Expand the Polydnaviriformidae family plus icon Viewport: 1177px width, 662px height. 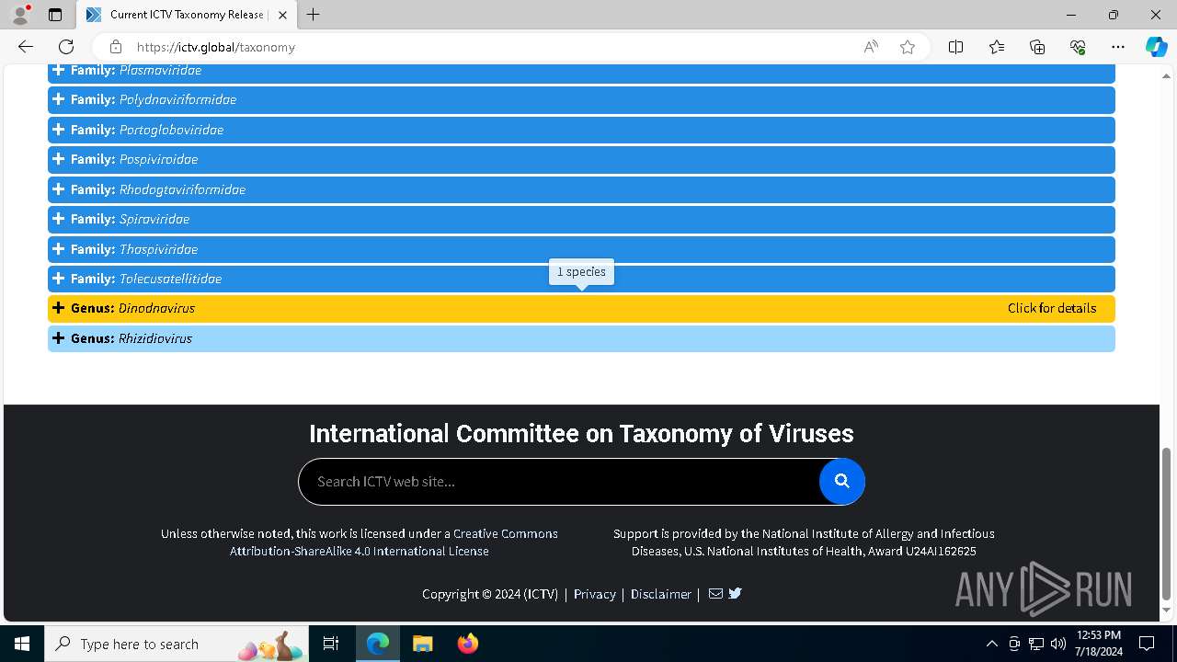(x=59, y=99)
